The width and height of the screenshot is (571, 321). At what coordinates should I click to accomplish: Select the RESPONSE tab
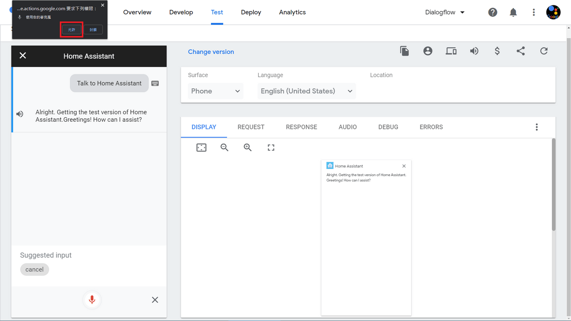click(302, 127)
